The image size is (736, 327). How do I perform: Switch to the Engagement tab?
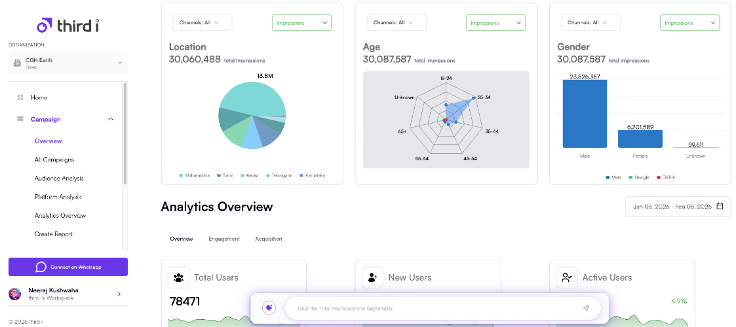(224, 239)
